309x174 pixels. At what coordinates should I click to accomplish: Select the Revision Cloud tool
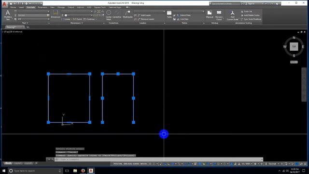(x=219, y=15)
